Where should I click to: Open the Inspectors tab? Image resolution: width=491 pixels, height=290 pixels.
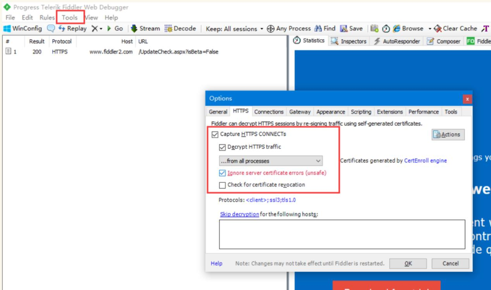(349, 41)
